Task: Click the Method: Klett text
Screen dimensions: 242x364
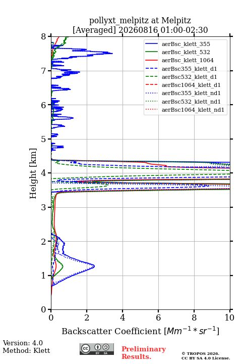Action: (x=26, y=350)
